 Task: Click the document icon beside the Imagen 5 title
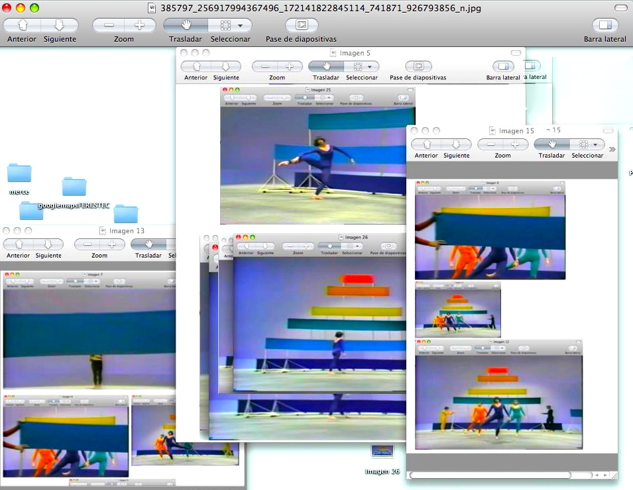[x=333, y=53]
